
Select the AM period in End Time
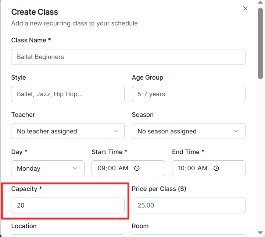coord(203,168)
